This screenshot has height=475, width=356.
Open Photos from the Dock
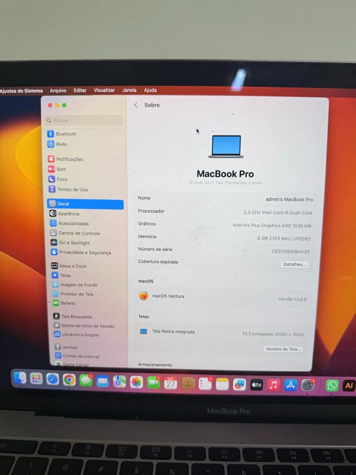click(x=136, y=382)
